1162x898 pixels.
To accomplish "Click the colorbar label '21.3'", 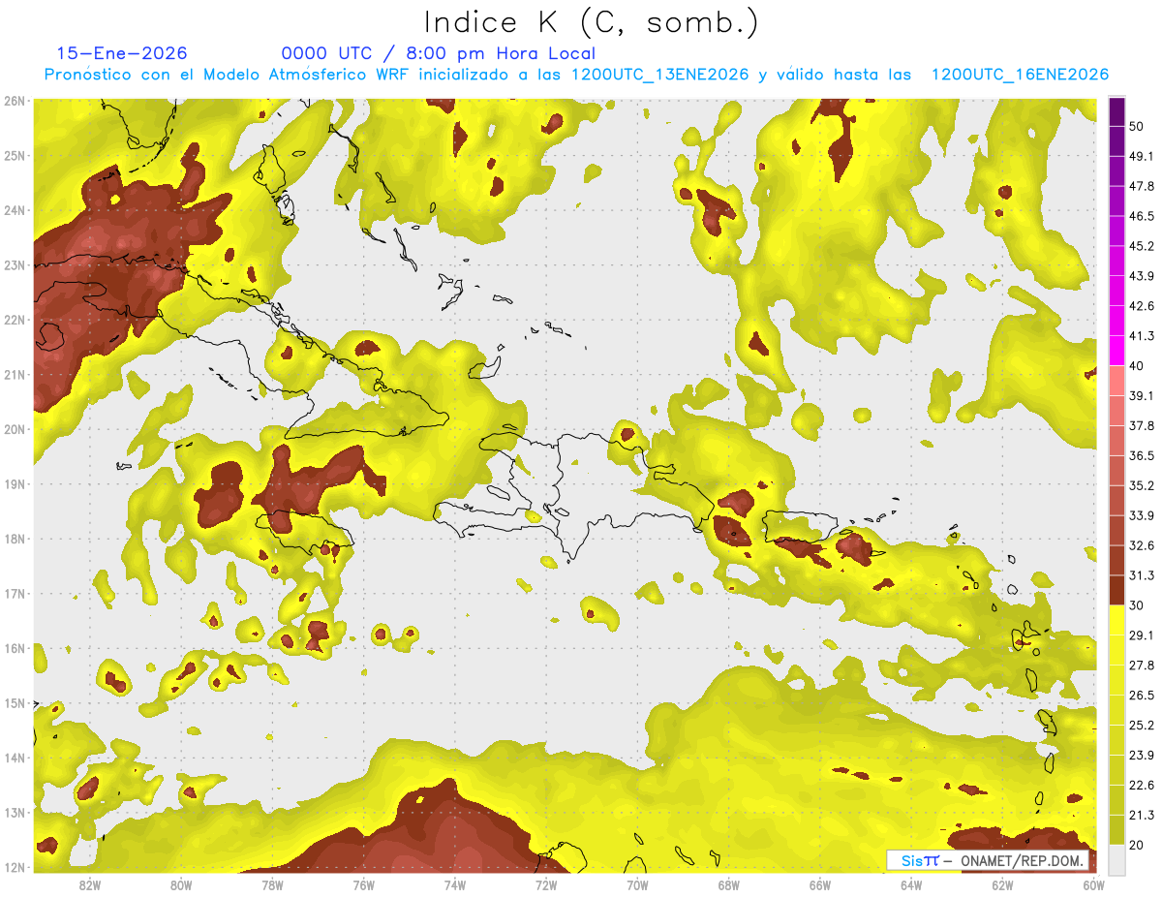I will pyautogui.click(x=1141, y=815).
